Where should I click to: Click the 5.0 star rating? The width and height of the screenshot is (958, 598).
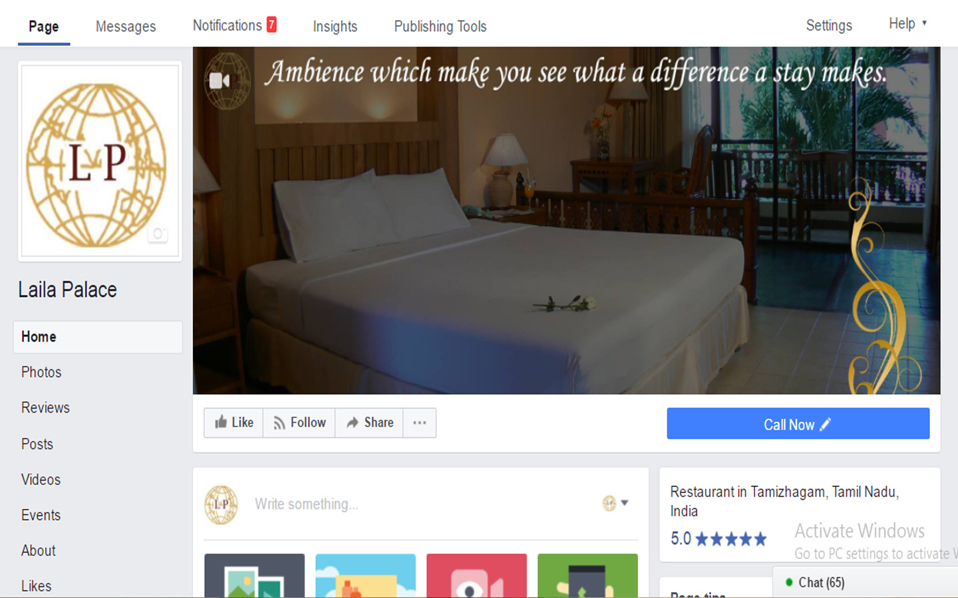pyautogui.click(x=718, y=538)
